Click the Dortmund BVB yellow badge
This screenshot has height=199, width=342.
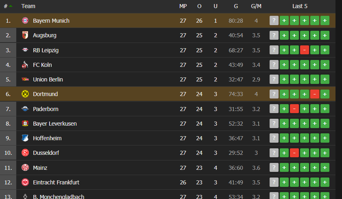[25, 94]
